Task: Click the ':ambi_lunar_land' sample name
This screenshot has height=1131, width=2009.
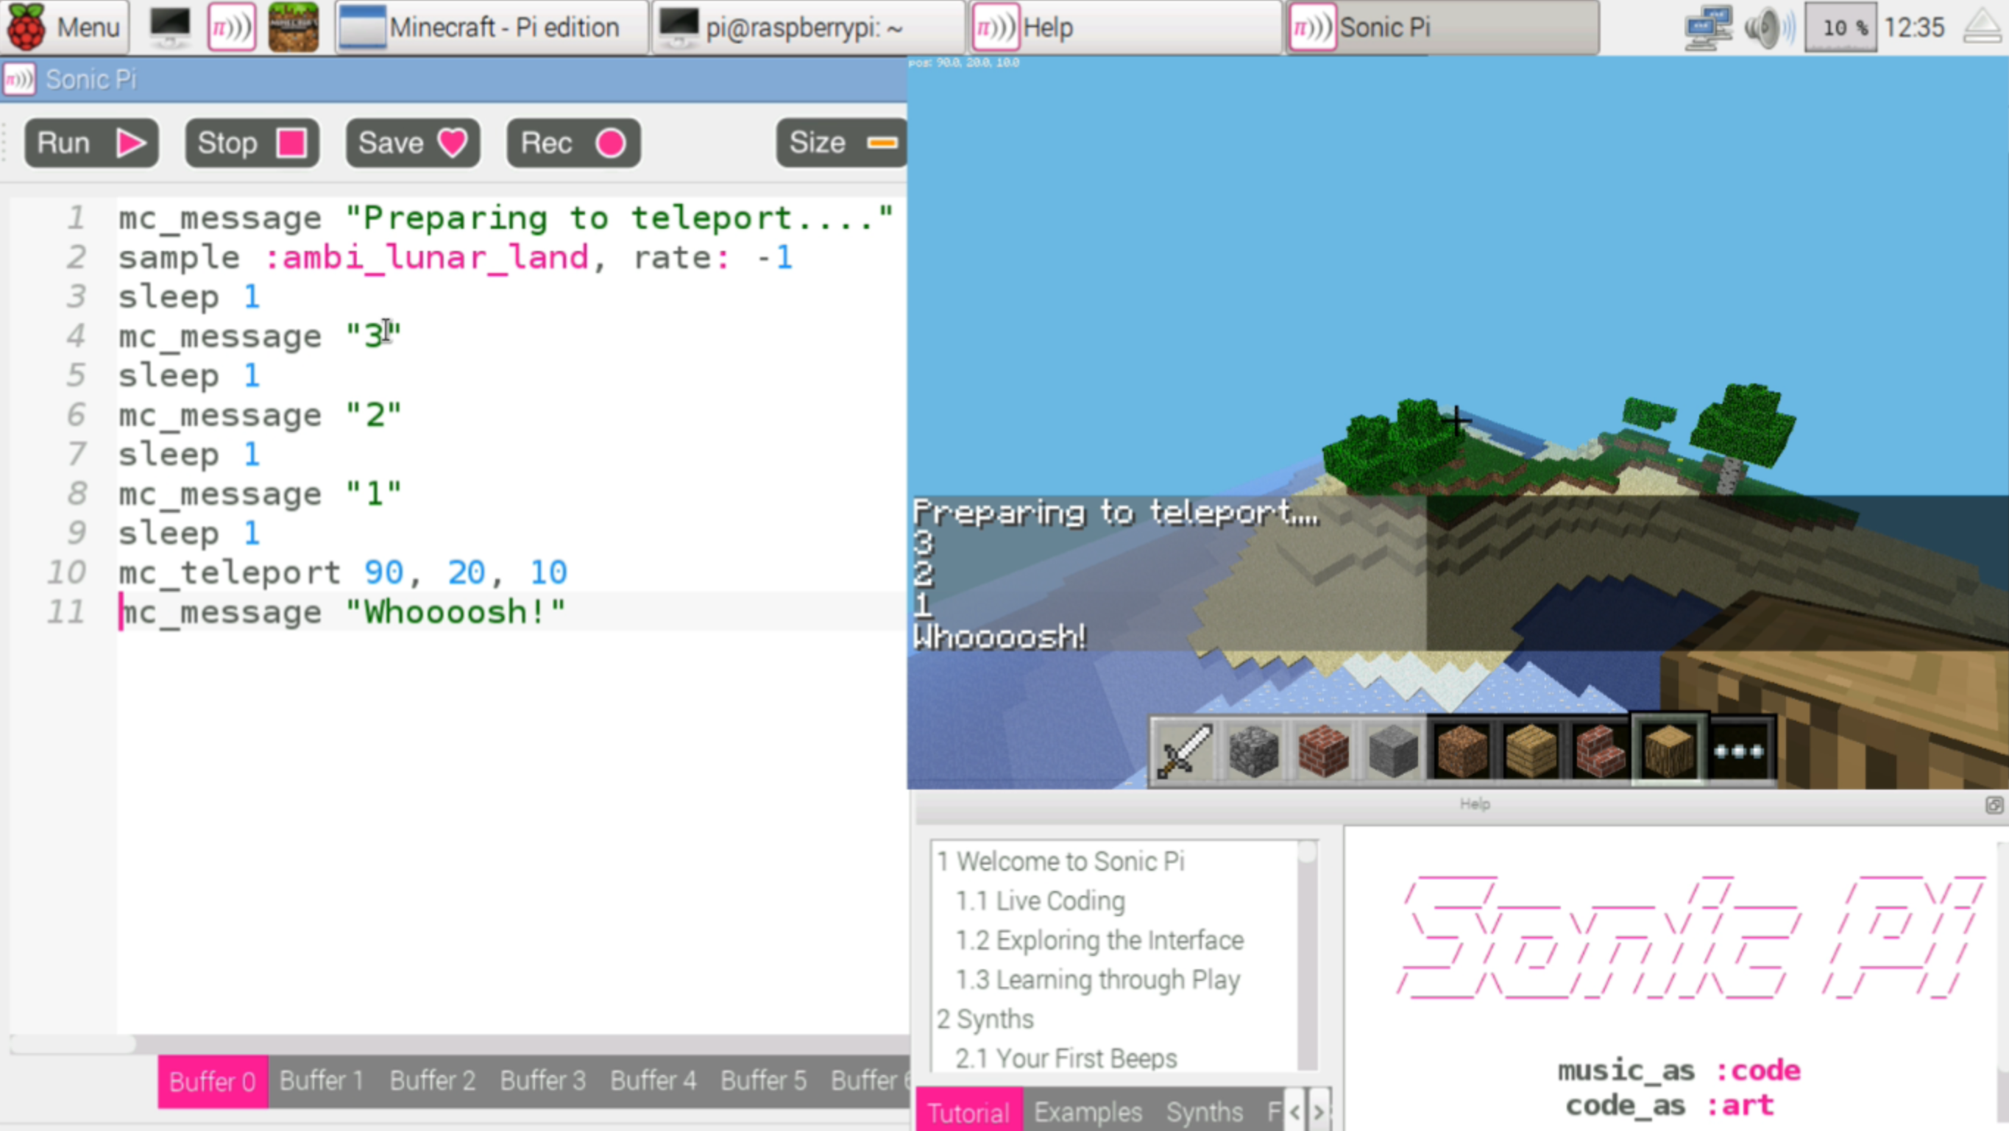Action: point(428,258)
